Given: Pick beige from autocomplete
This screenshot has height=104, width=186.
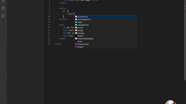Looking at the screenshot, I should click(x=105, y=30).
